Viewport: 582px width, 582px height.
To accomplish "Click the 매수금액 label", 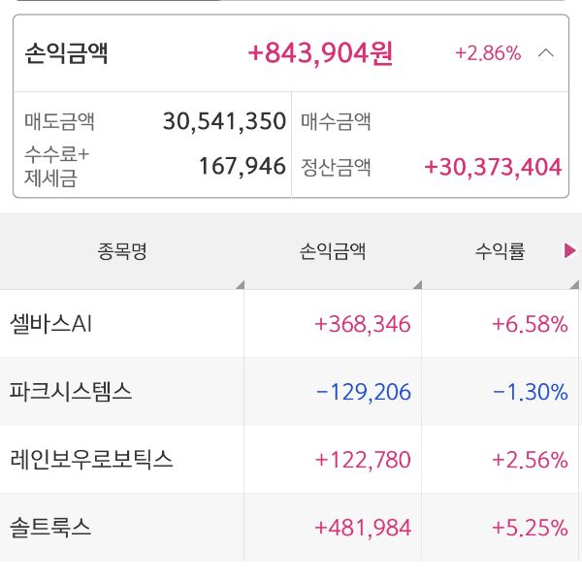I will [x=337, y=122].
